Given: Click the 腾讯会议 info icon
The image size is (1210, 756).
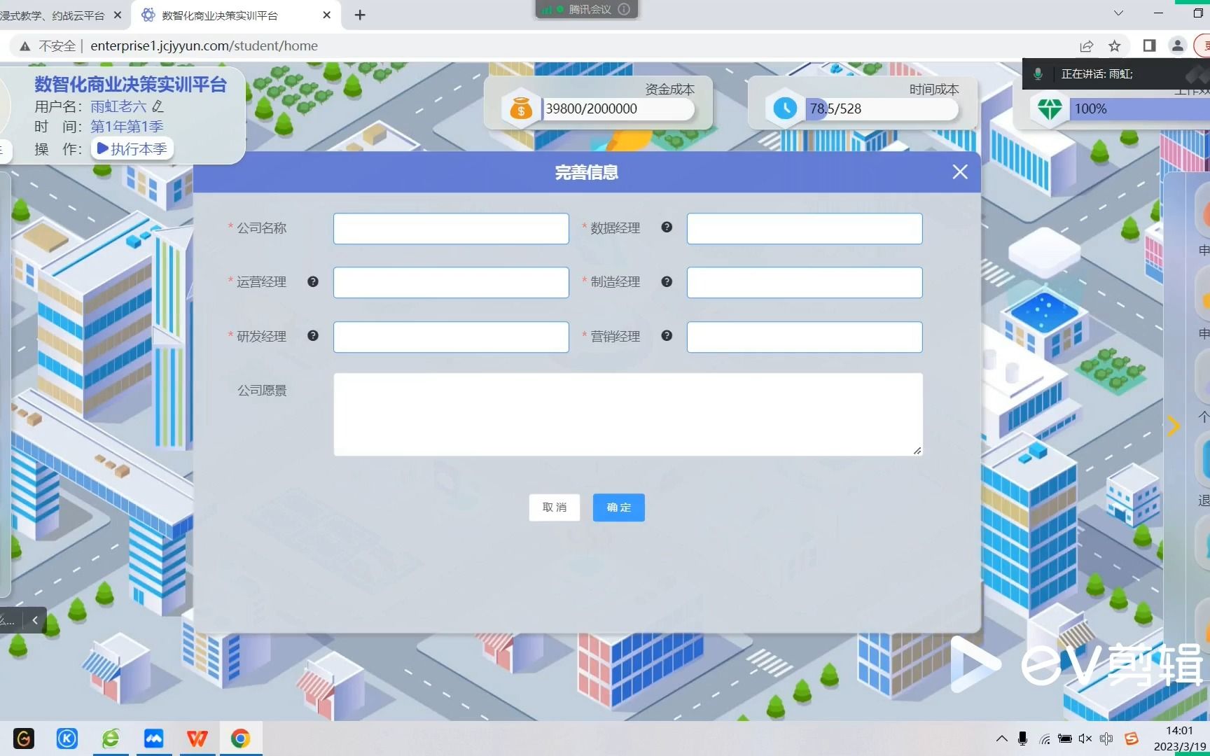Looking at the screenshot, I should 624,9.
